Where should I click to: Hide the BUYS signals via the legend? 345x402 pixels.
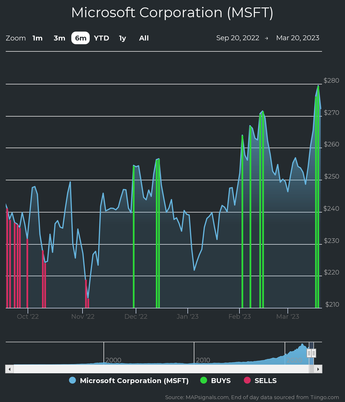(x=220, y=380)
